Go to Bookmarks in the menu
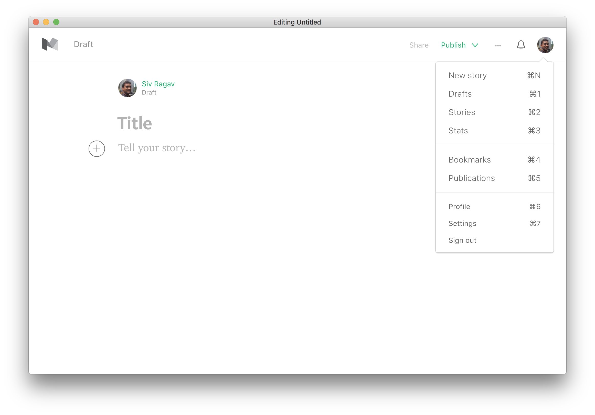595x415 pixels. coord(469,160)
